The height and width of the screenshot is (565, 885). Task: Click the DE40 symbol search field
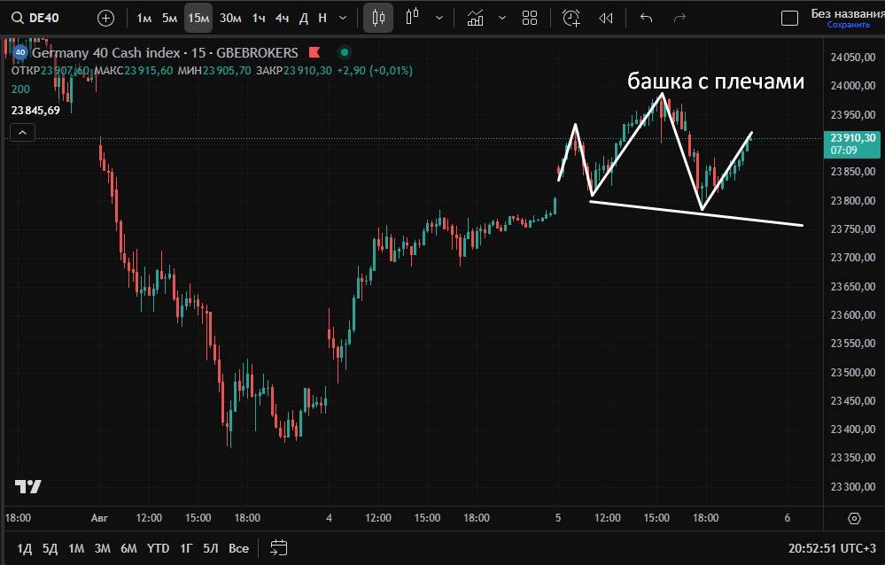[38, 18]
